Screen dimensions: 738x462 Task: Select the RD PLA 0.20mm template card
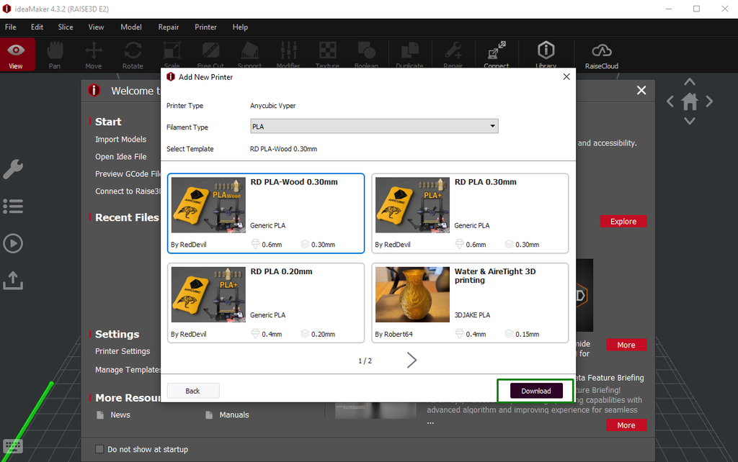click(x=266, y=303)
